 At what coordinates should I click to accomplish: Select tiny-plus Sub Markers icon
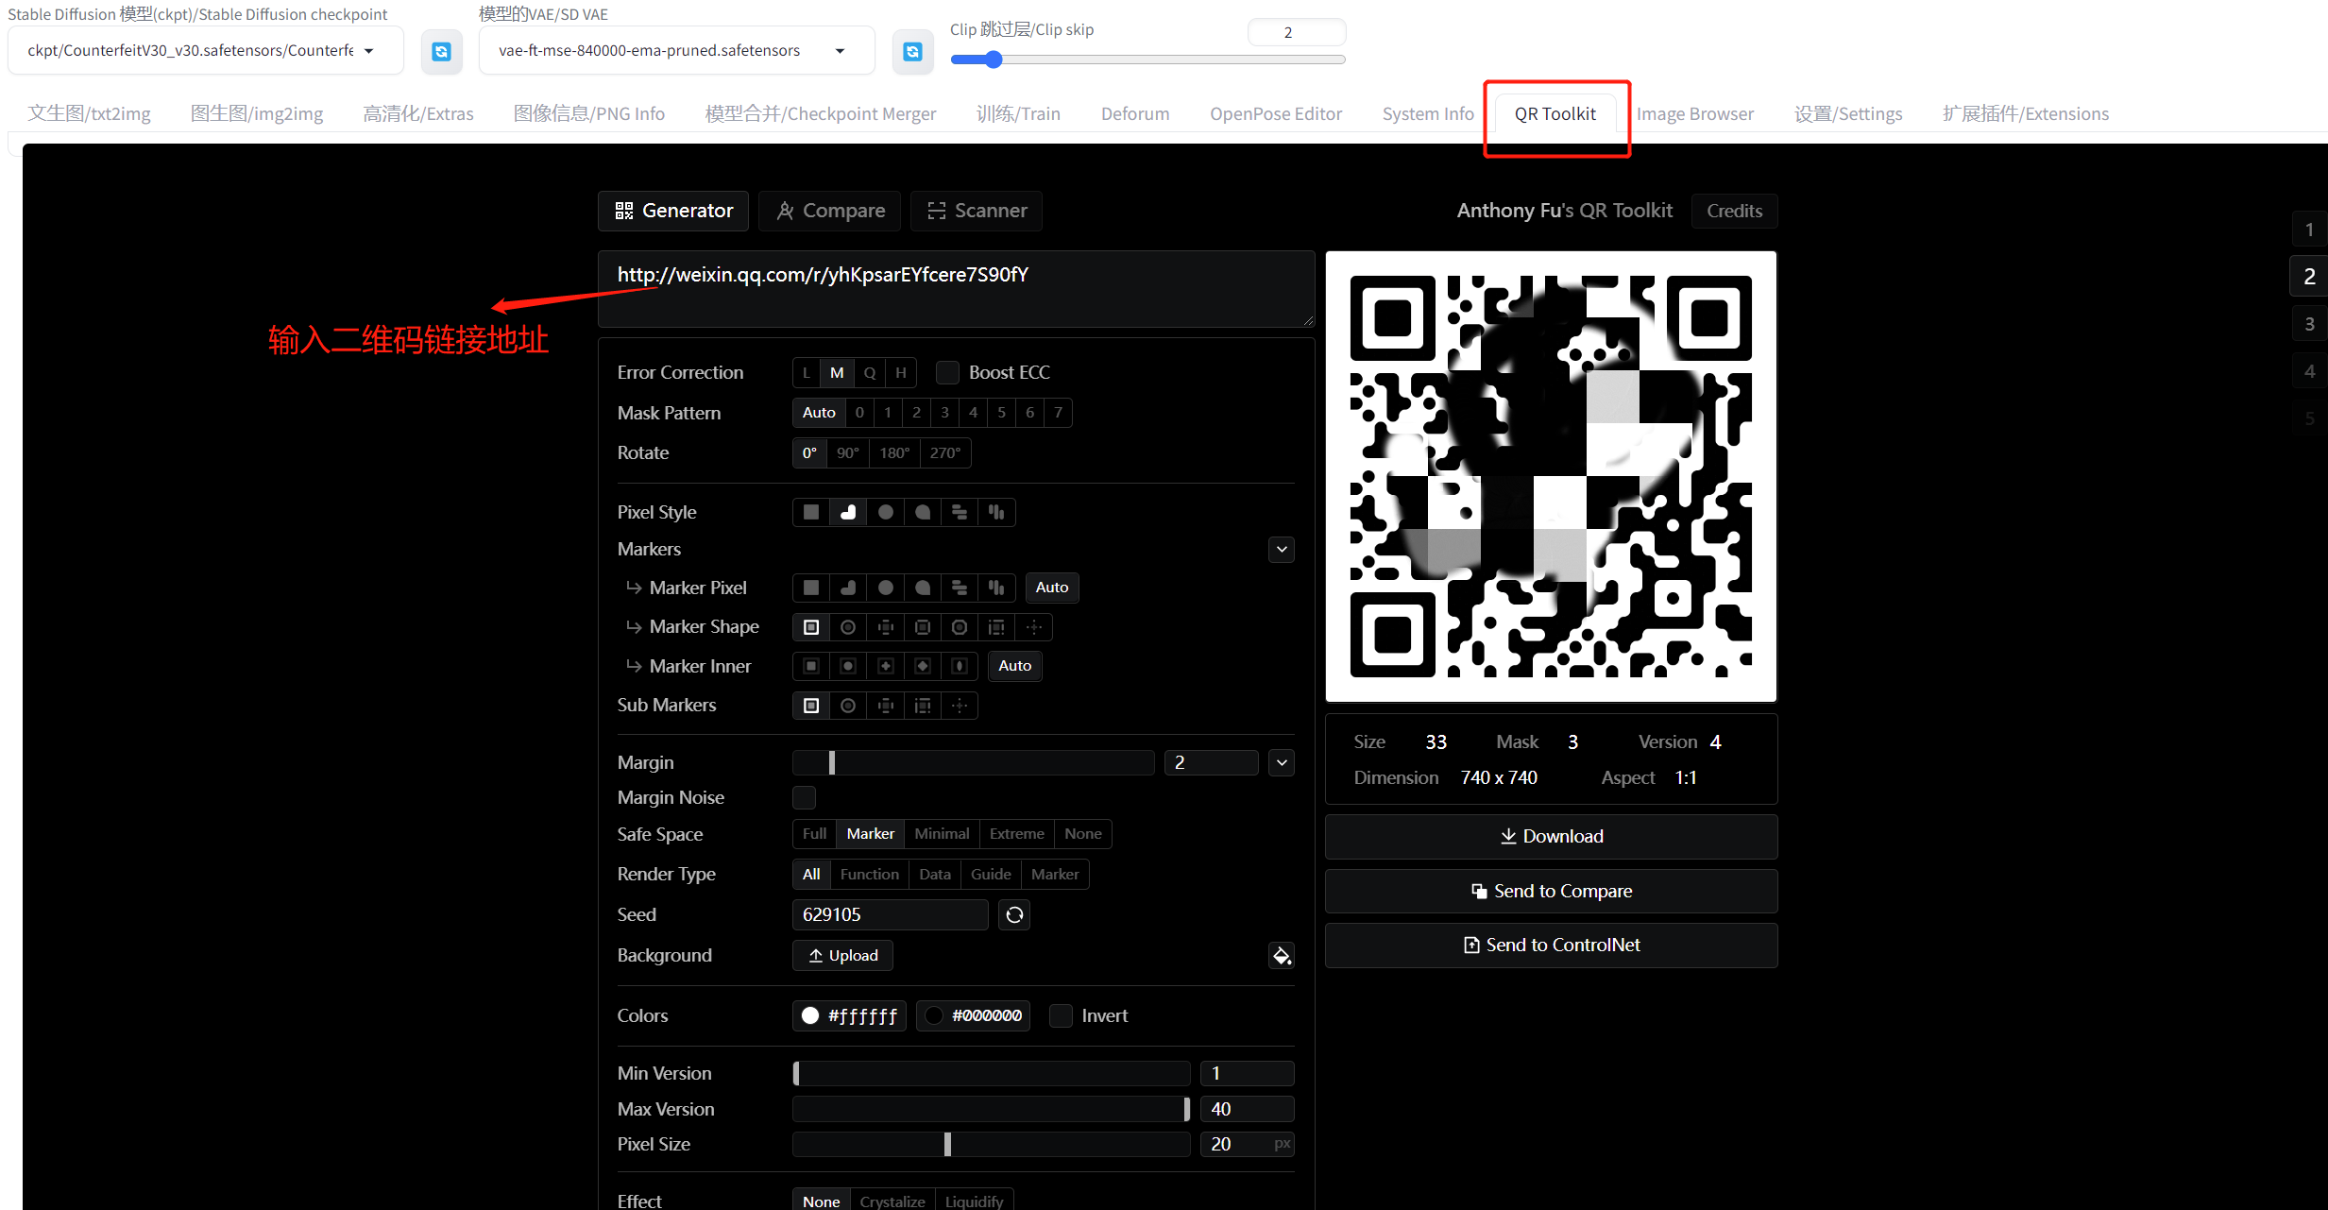pos(960,706)
